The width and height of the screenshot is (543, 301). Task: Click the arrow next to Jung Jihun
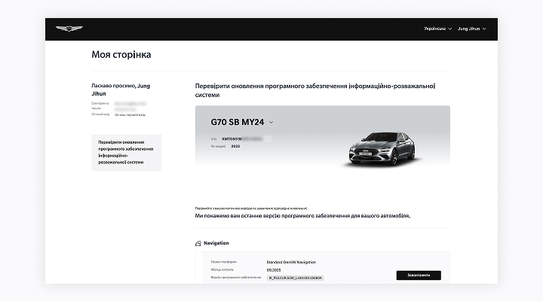pyautogui.click(x=484, y=29)
